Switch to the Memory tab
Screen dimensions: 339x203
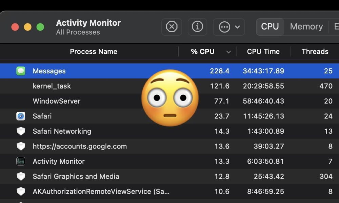(306, 27)
